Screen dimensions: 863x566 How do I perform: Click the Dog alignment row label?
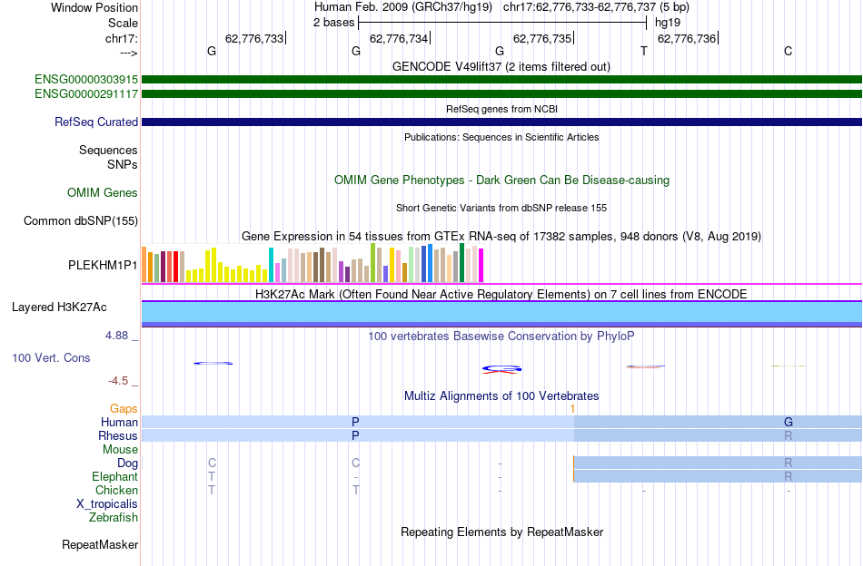tap(128, 464)
